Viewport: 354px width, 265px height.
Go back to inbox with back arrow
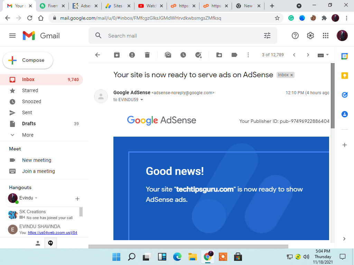[x=97, y=55]
